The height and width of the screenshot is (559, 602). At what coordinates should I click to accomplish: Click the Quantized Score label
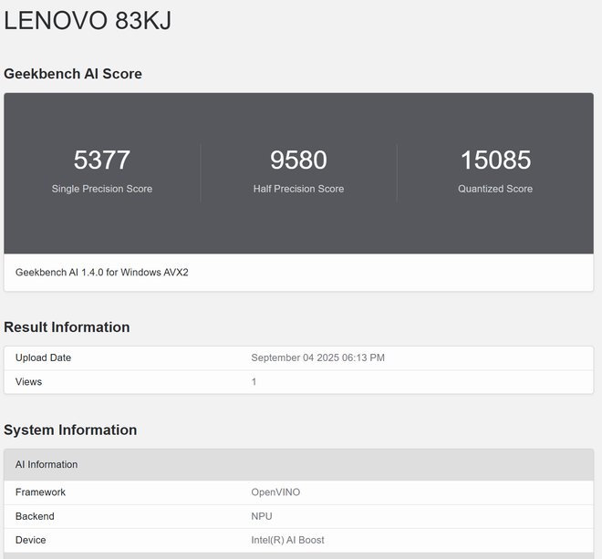point(495,189)
